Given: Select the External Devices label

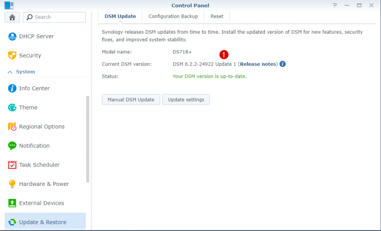Looking at the screenshot, I should coord(42,203).
